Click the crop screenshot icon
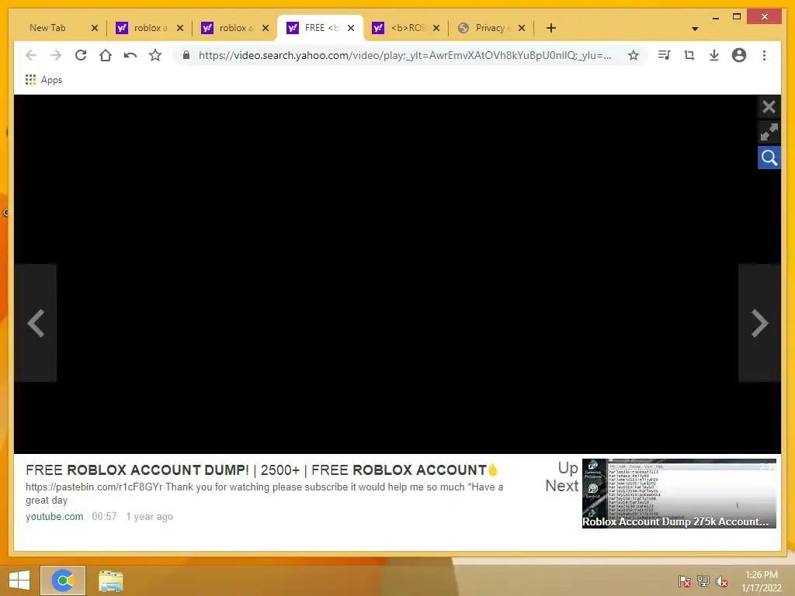This screenshot has height=596, width=795. [x=689, y=55]
